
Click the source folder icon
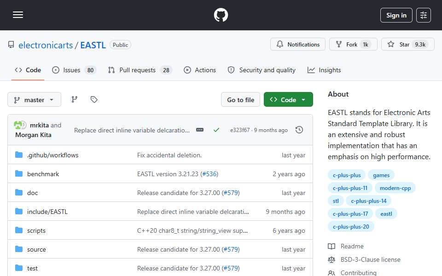(19, 249)
